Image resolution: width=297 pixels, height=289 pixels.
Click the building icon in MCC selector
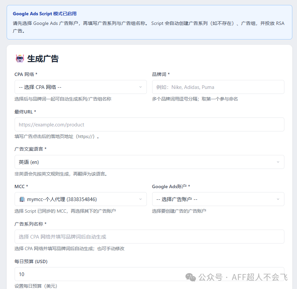pos(22,199)
